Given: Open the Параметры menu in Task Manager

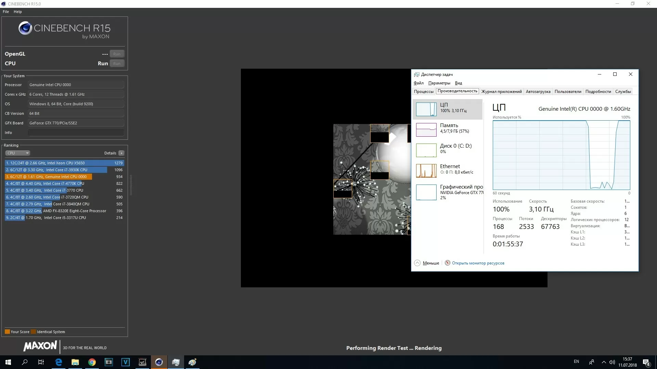Looking at the screenshot, I should (439, 83).
